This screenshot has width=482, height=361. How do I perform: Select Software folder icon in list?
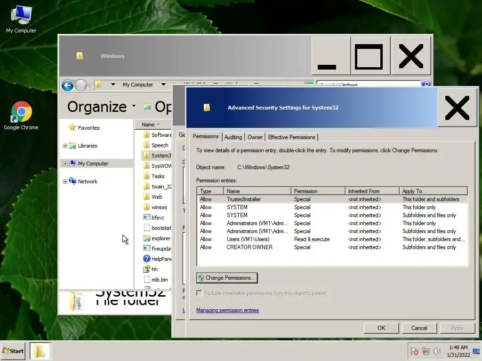coord(147,135)
